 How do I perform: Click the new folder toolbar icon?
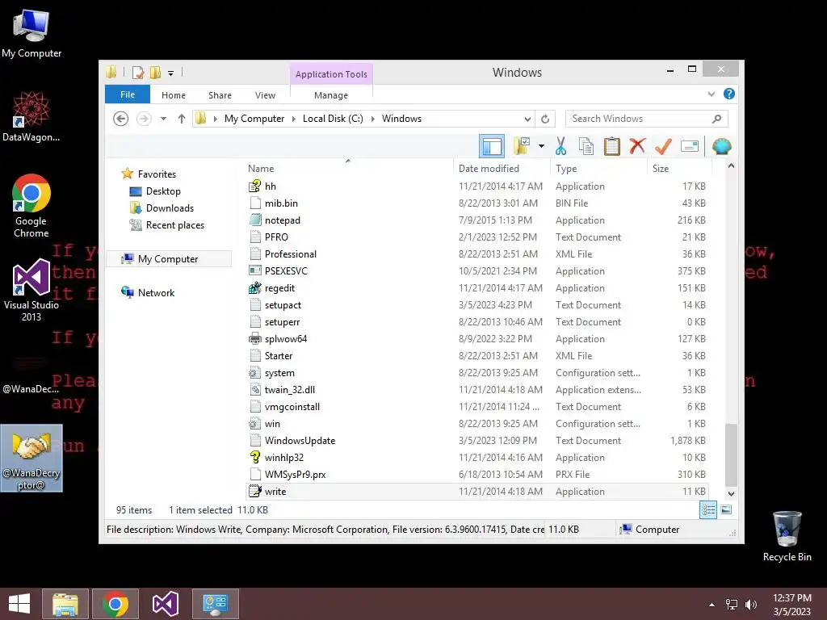coord(523,146)
